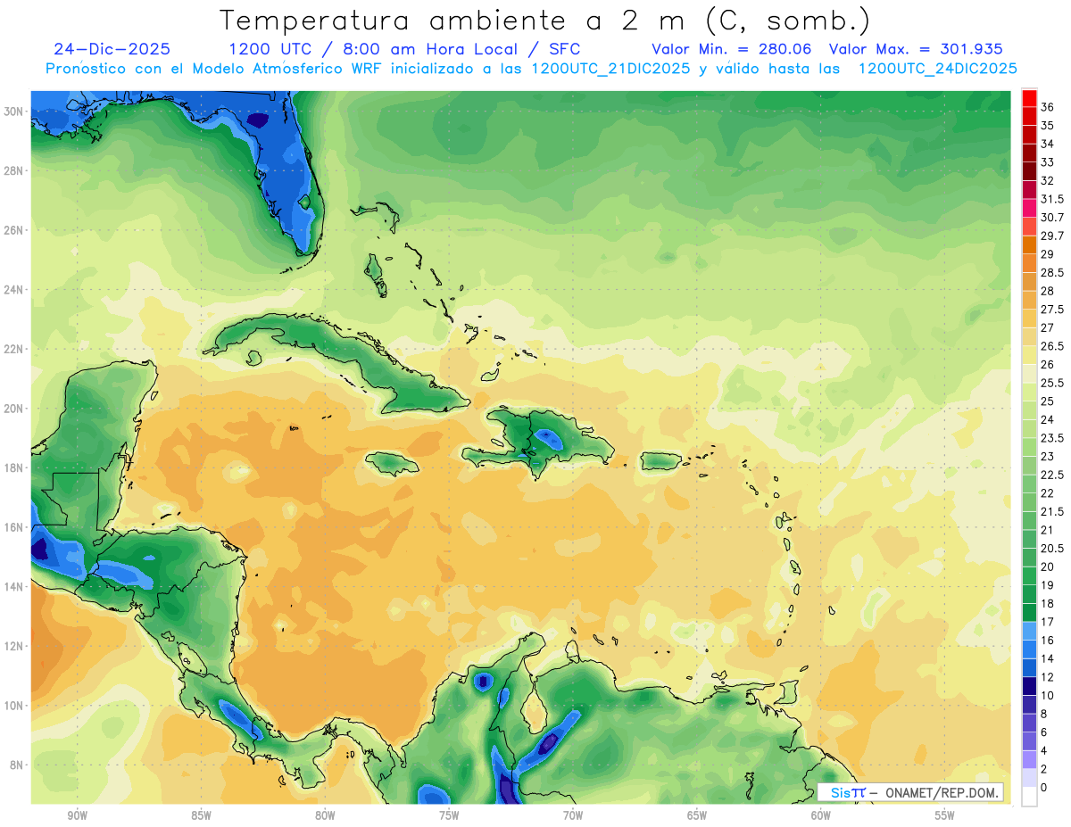Click legend value "36"
The height and width of the screenshot is (827, 1071).
[1048, 107]
